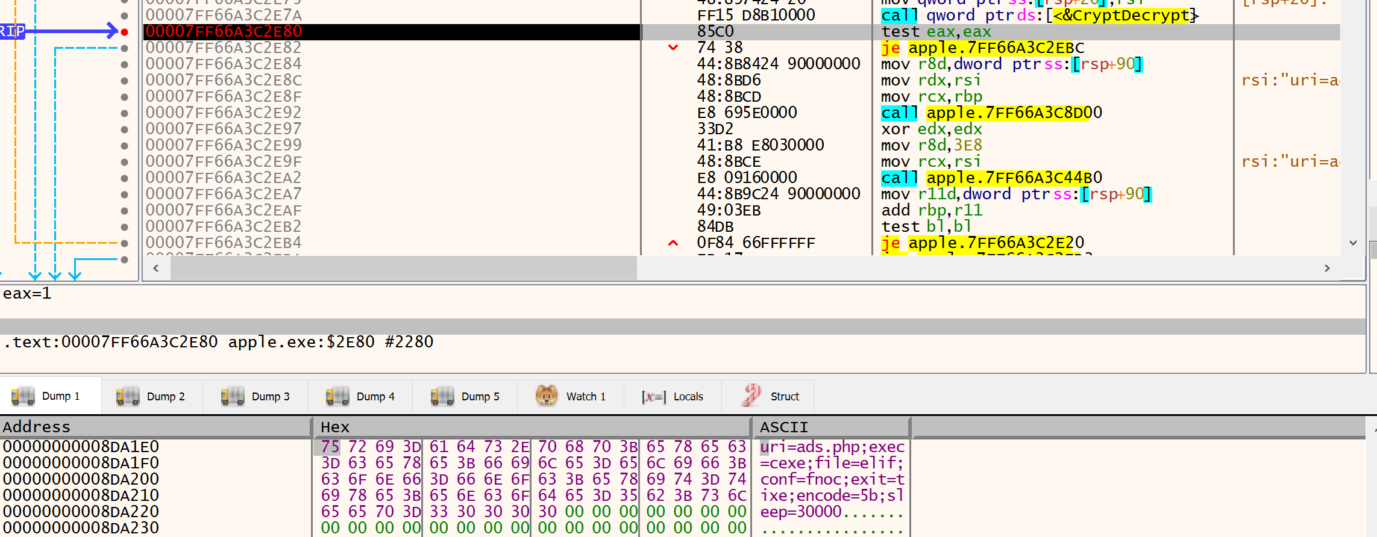The height and width of the screenshot is (537, 1377).
Task: Click the RIP register marker
Action: pyautogui.click(x=12, y=31)
